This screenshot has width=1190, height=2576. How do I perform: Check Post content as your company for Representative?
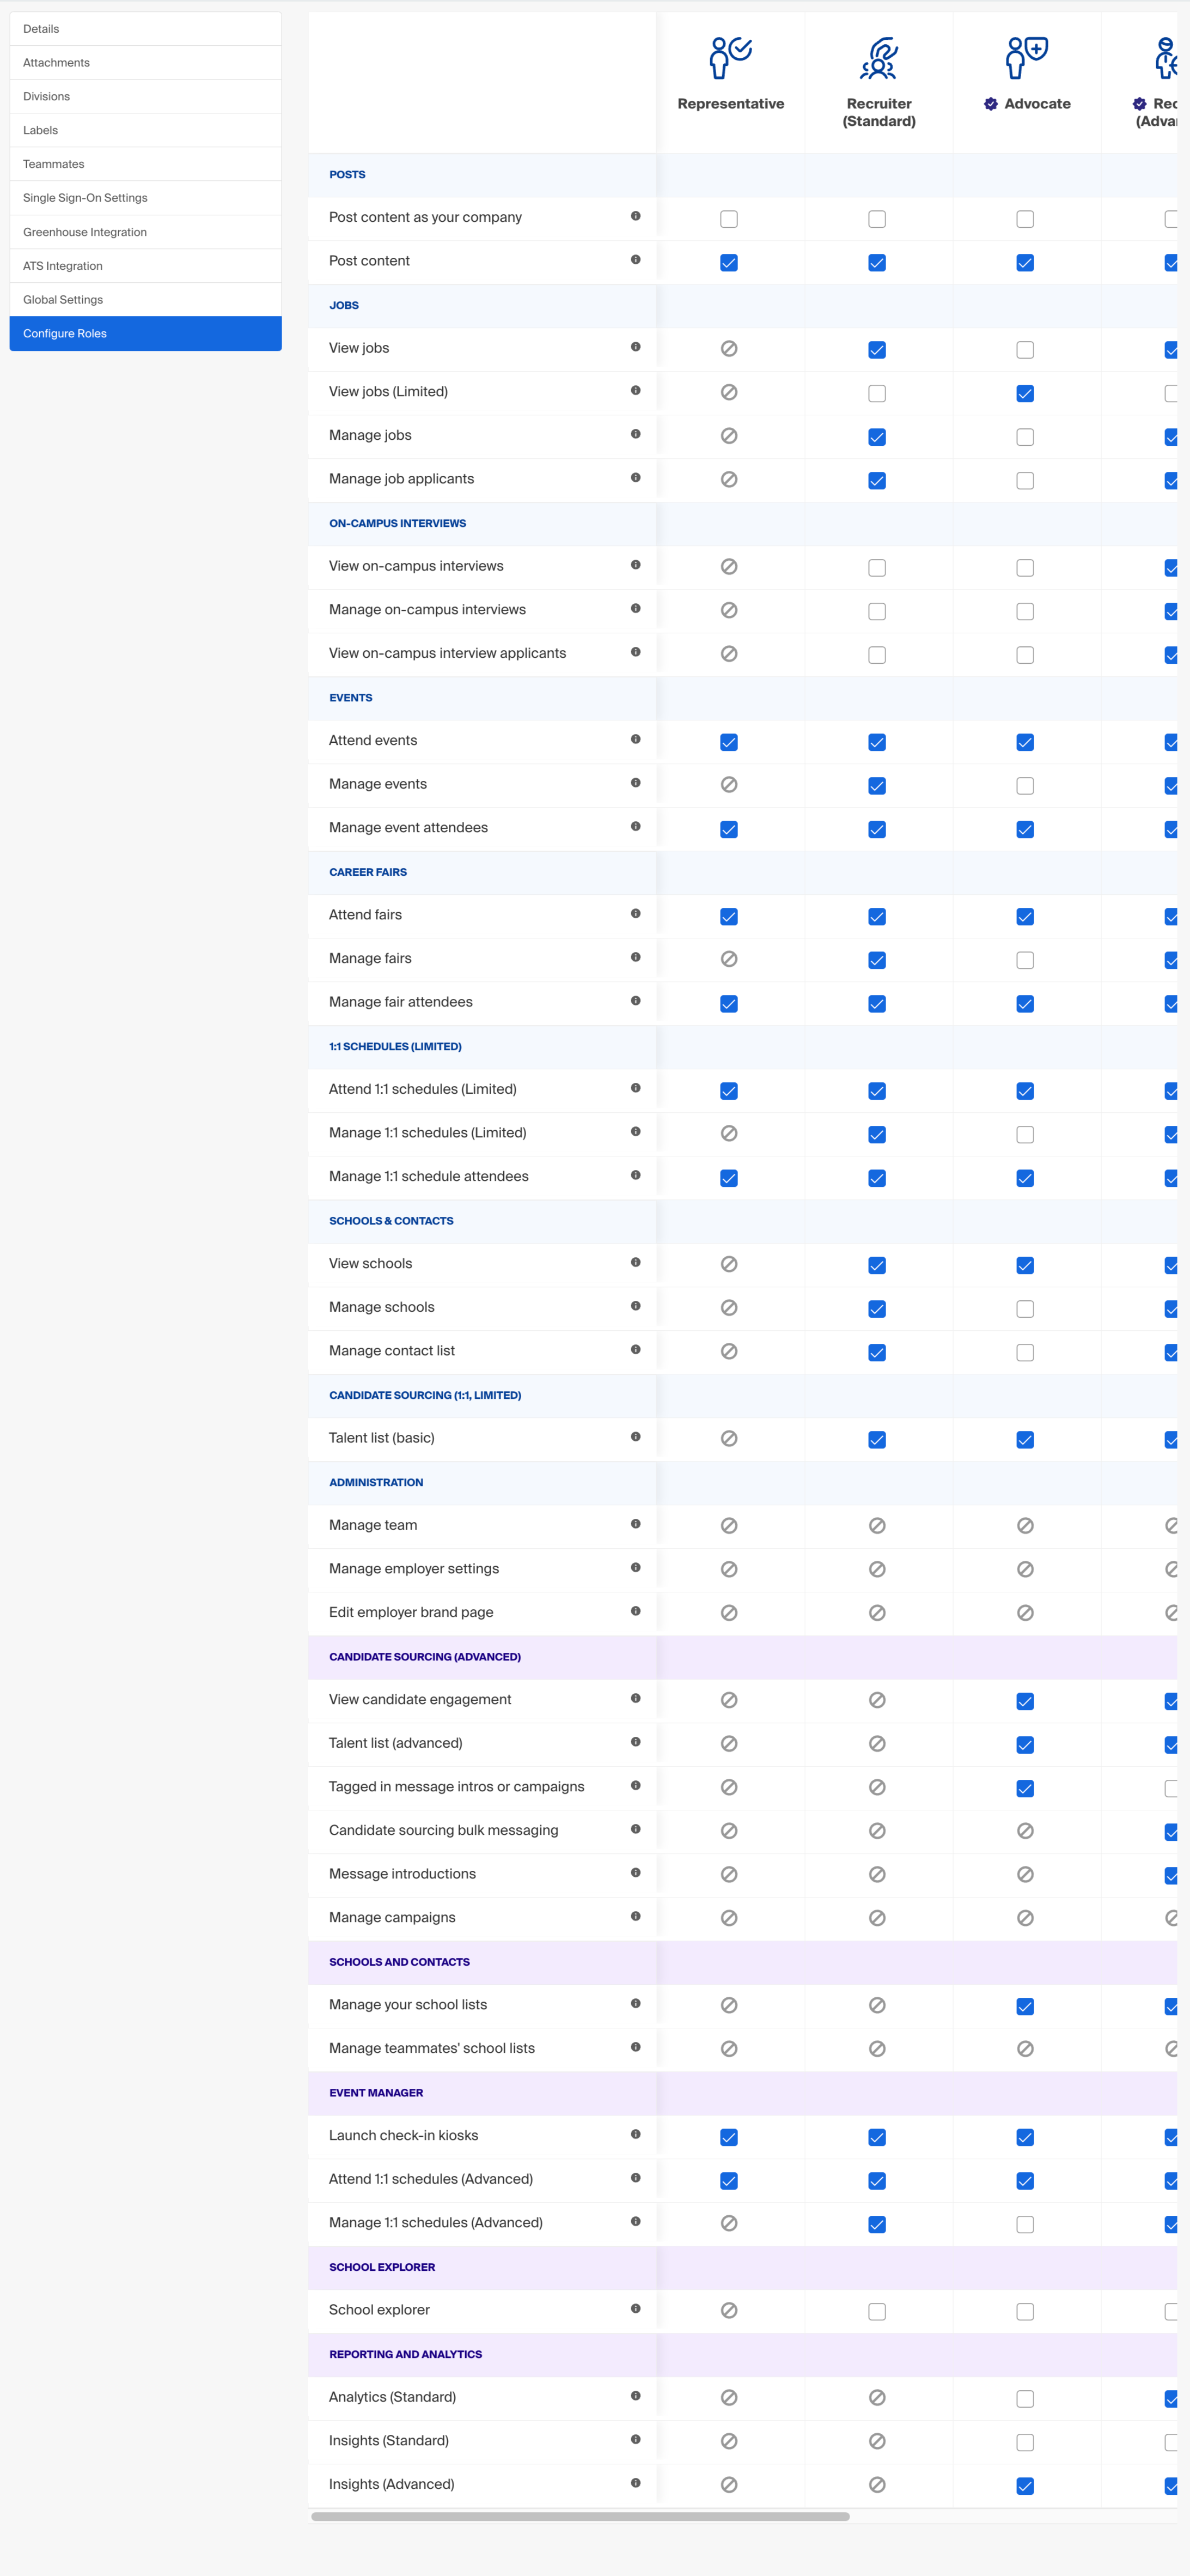(729, 219)
